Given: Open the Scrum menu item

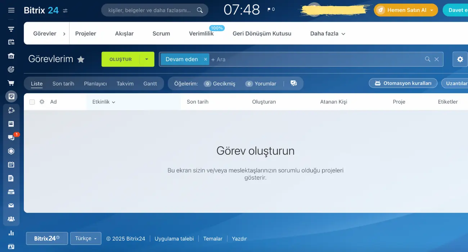Looking at the screenshot, I should (x=161, y=33).
